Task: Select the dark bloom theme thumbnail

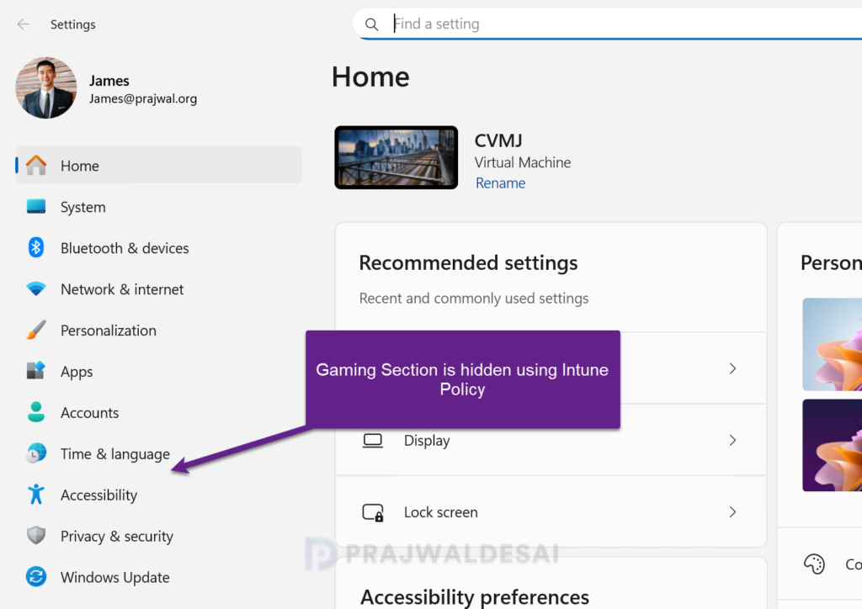Action: click(832, 445)
